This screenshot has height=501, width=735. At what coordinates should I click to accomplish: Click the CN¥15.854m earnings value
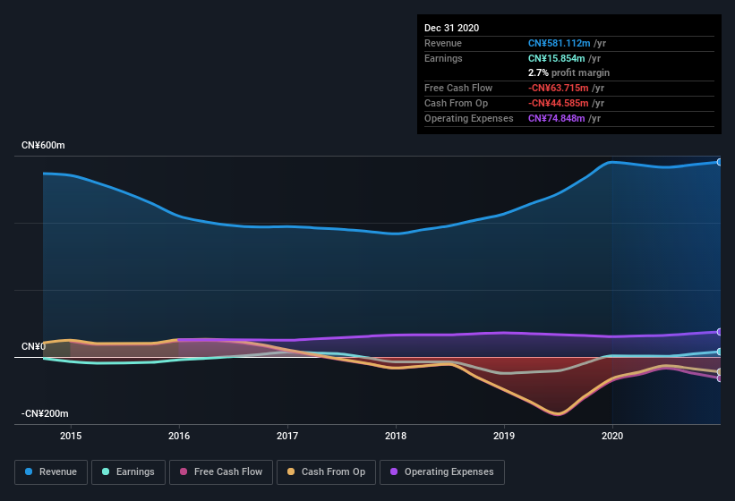(557, 58)
